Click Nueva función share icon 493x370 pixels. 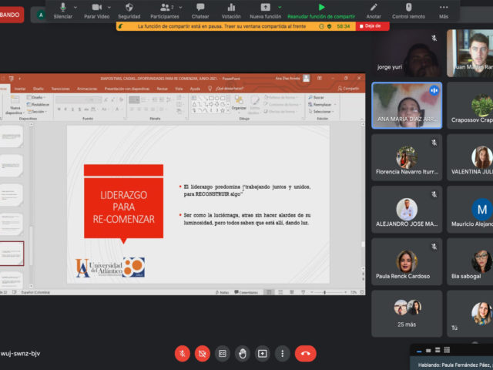click(x=265, y=7)
